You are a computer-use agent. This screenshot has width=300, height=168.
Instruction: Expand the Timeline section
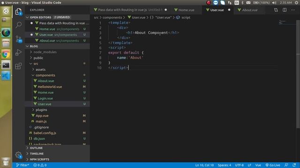click(57, 154)
